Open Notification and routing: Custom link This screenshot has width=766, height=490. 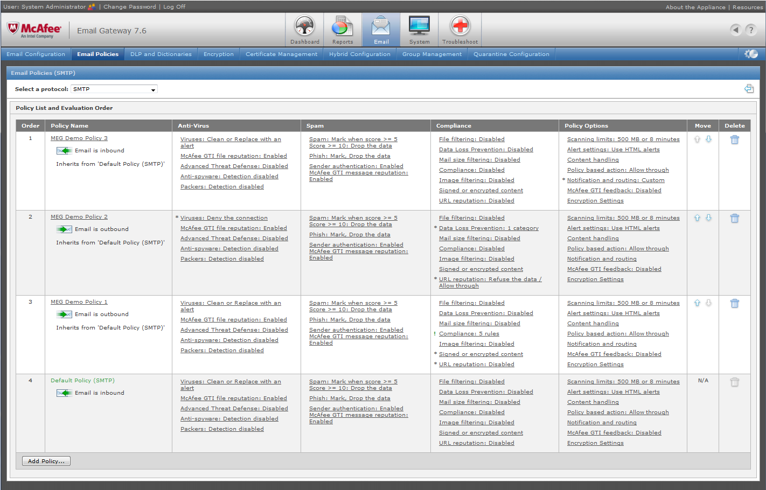(616, 180)
